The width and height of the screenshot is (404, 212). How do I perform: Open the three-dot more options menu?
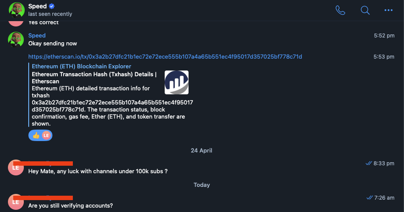[388, 10]
